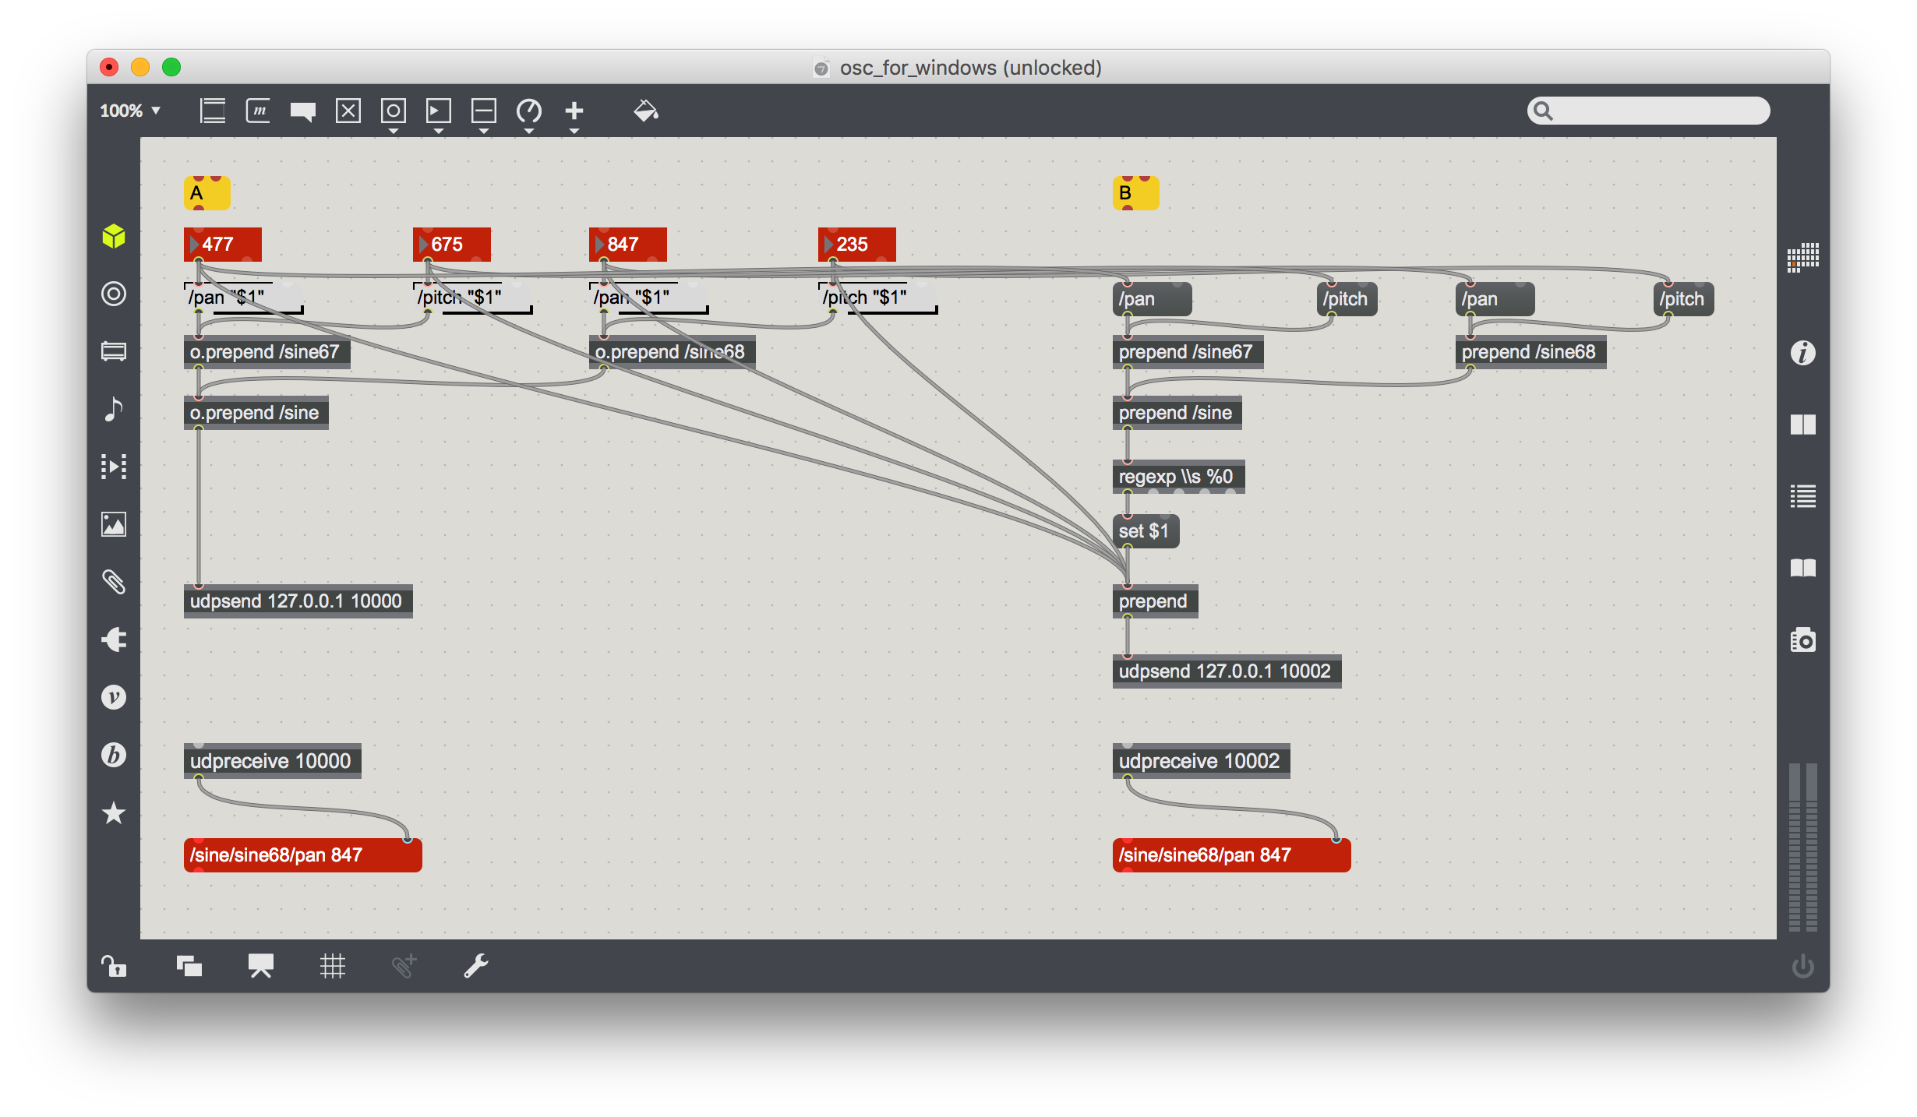The image size is (1917, 1117).
Task: Click the first /pan "$1" box under 477
Action: pos(244,298)
